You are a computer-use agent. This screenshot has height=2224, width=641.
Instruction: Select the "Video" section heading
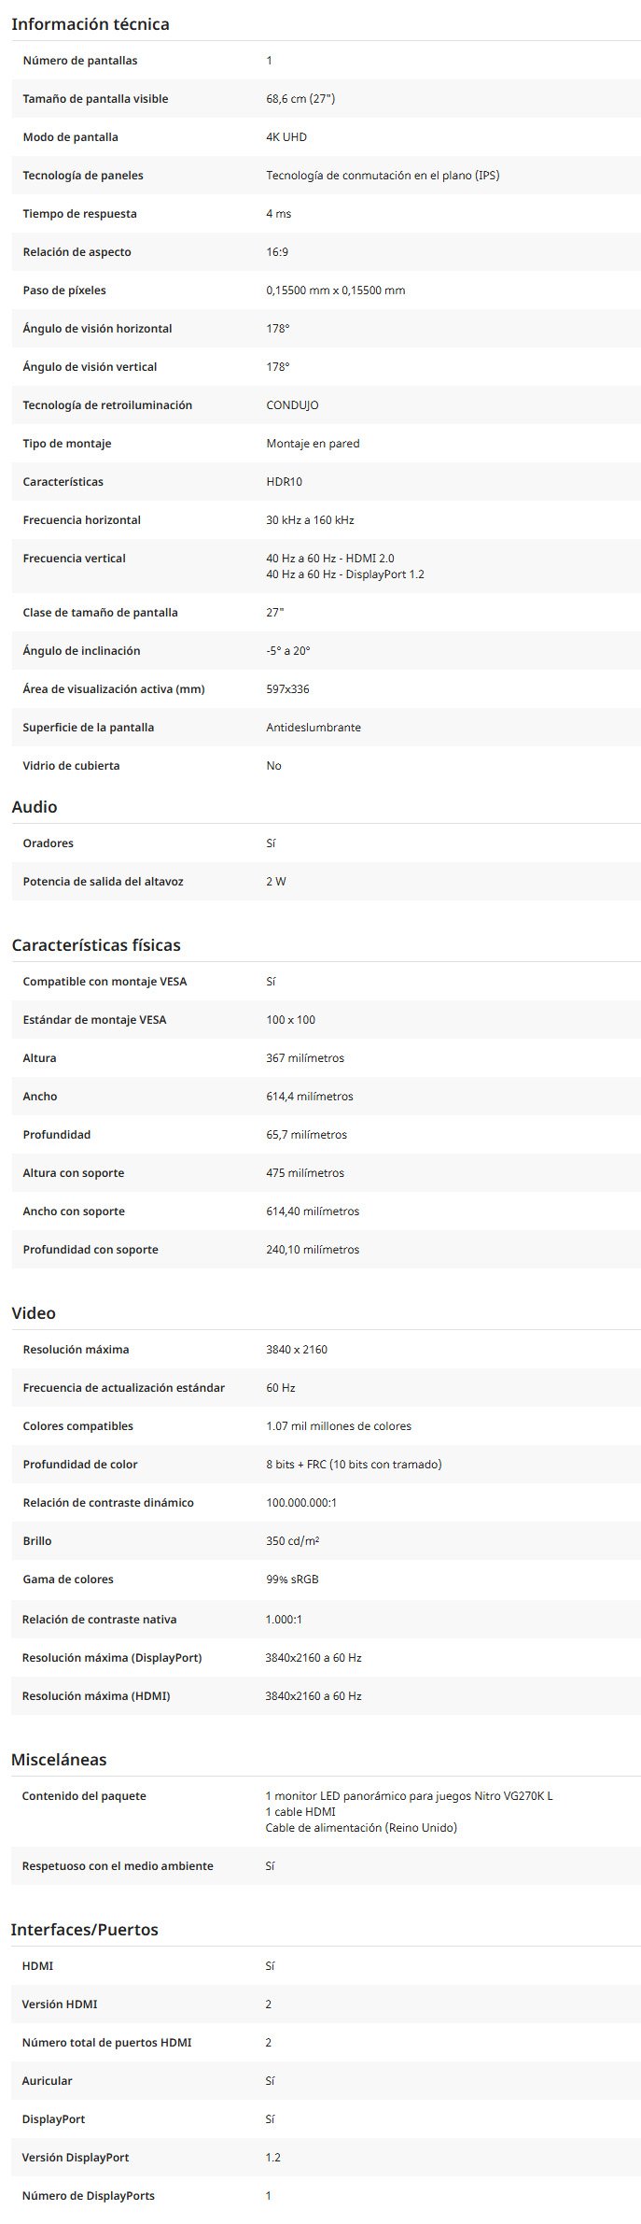tap(34, 1313)
